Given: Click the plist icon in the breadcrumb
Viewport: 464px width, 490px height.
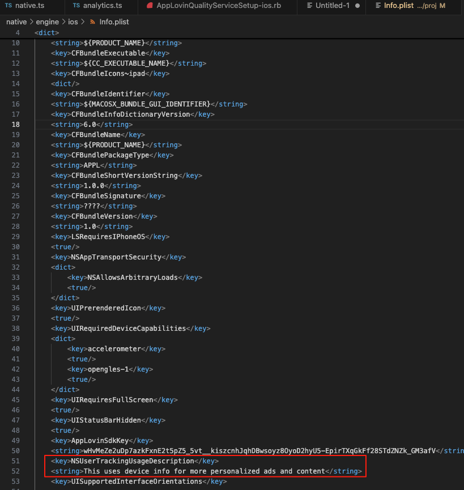Looking at the screenshot, I should click(93, 22).
